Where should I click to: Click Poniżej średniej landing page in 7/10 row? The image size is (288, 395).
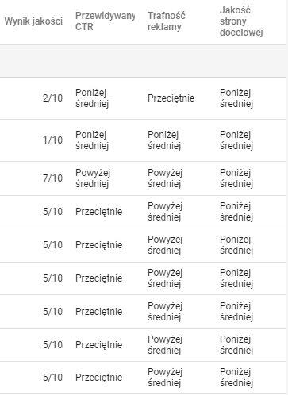(236, 178)
